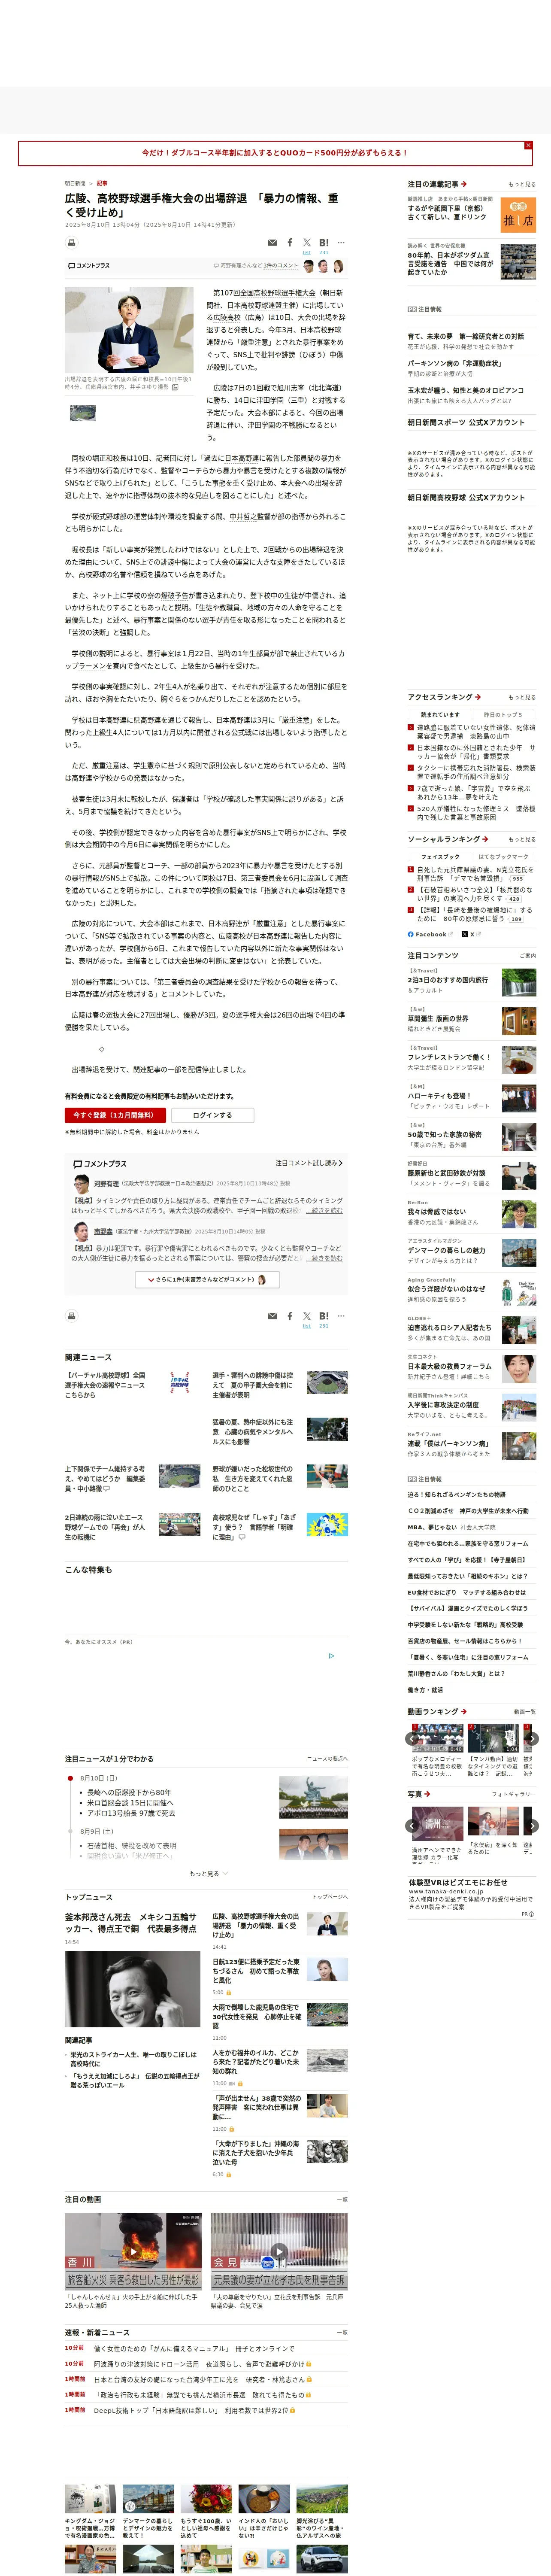Select the 読まれています ranking tab

pyautogui.click(x=440, y=714)
